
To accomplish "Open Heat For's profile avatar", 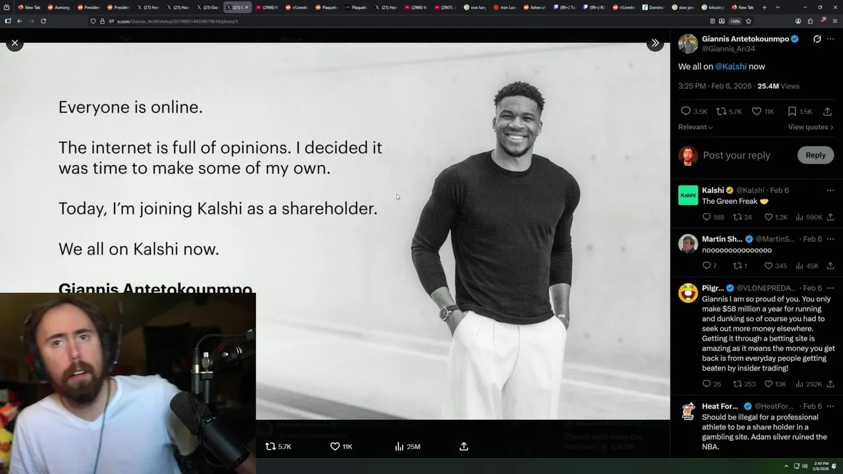I will click(x=688, y=411).
